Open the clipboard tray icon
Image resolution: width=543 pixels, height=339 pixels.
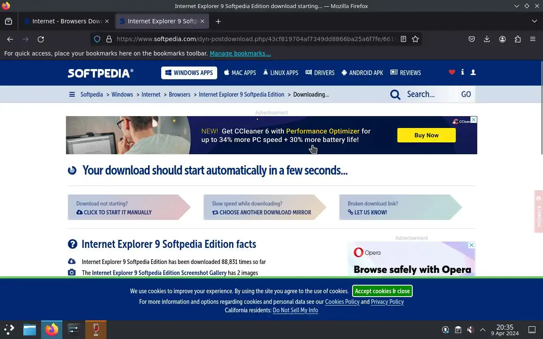point(458,330)
